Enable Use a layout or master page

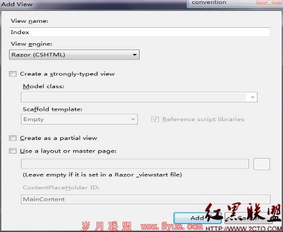point(13,151)
